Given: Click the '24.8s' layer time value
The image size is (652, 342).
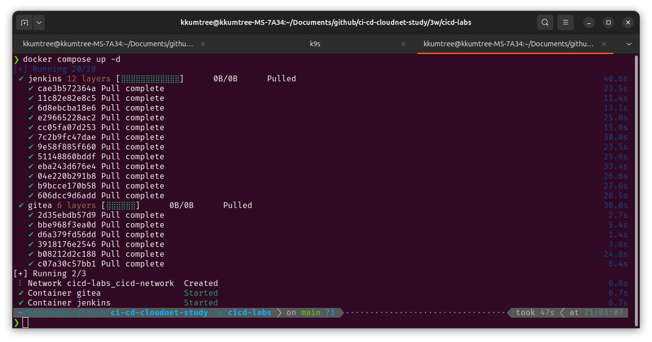Looking at the screenshot, I should 616,254.
